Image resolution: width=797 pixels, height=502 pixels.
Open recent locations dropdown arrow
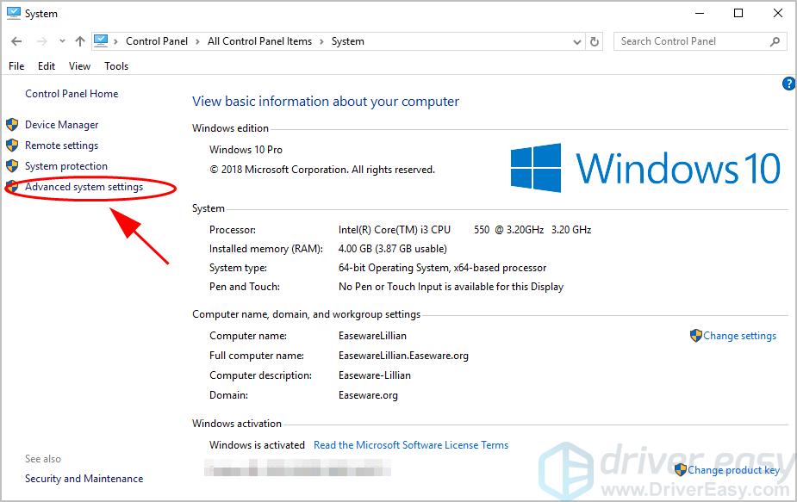pos(62,41)
